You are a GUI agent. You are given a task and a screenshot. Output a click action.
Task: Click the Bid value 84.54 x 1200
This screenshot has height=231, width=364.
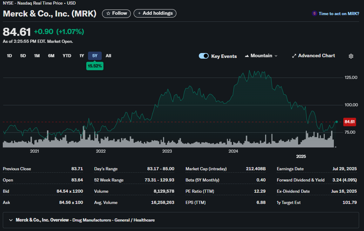(70, 191)
